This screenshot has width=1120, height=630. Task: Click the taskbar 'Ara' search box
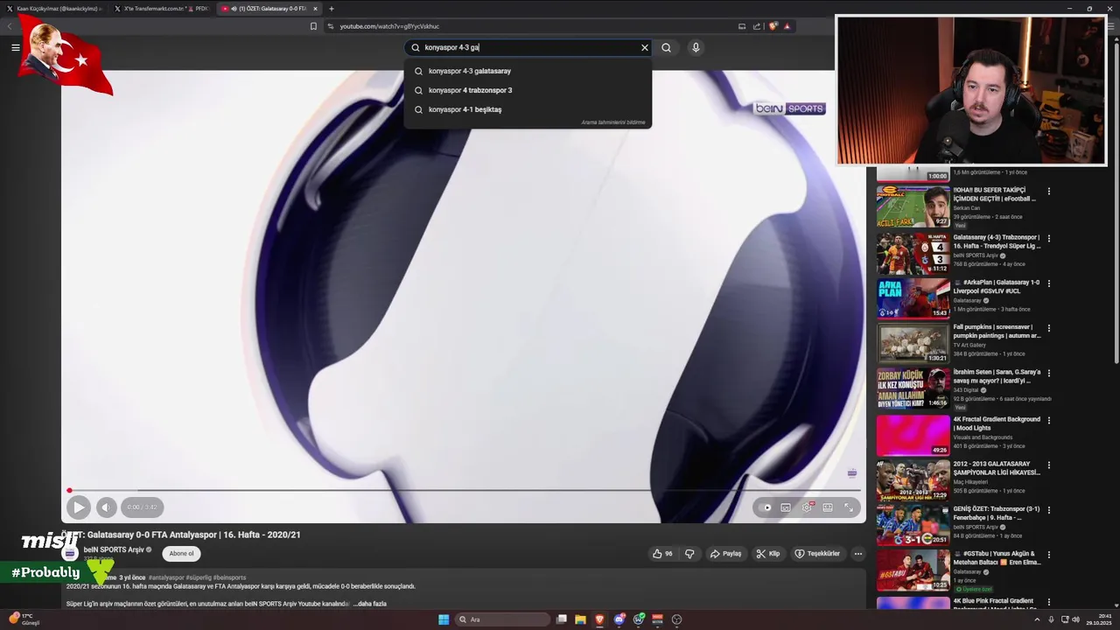tap(502, 619)
